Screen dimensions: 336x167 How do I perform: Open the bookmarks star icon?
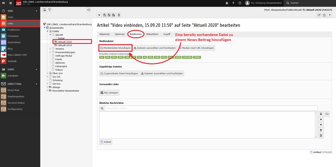pos(227,3)
